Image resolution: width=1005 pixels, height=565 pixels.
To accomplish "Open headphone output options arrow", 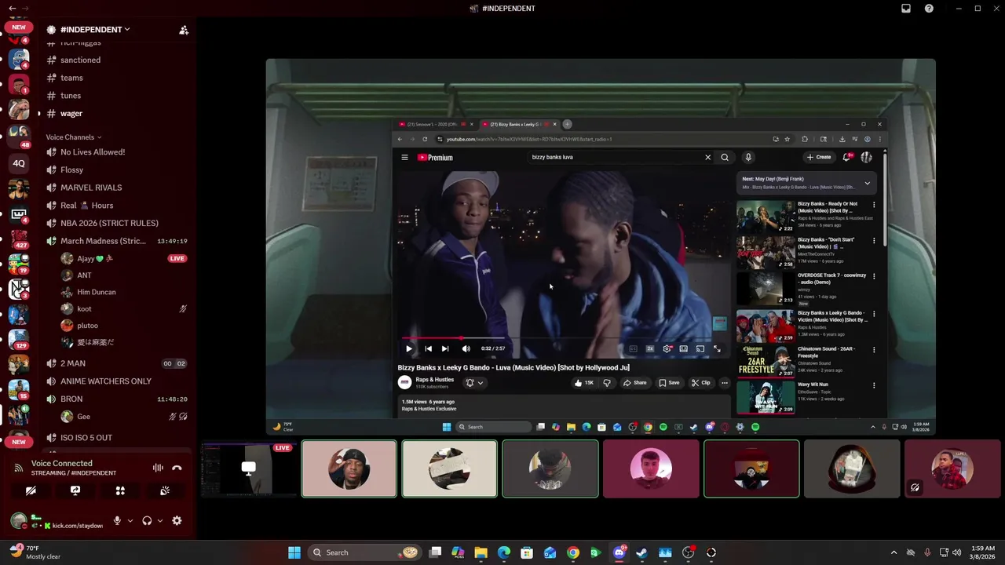I will click(x=160, y=520).
